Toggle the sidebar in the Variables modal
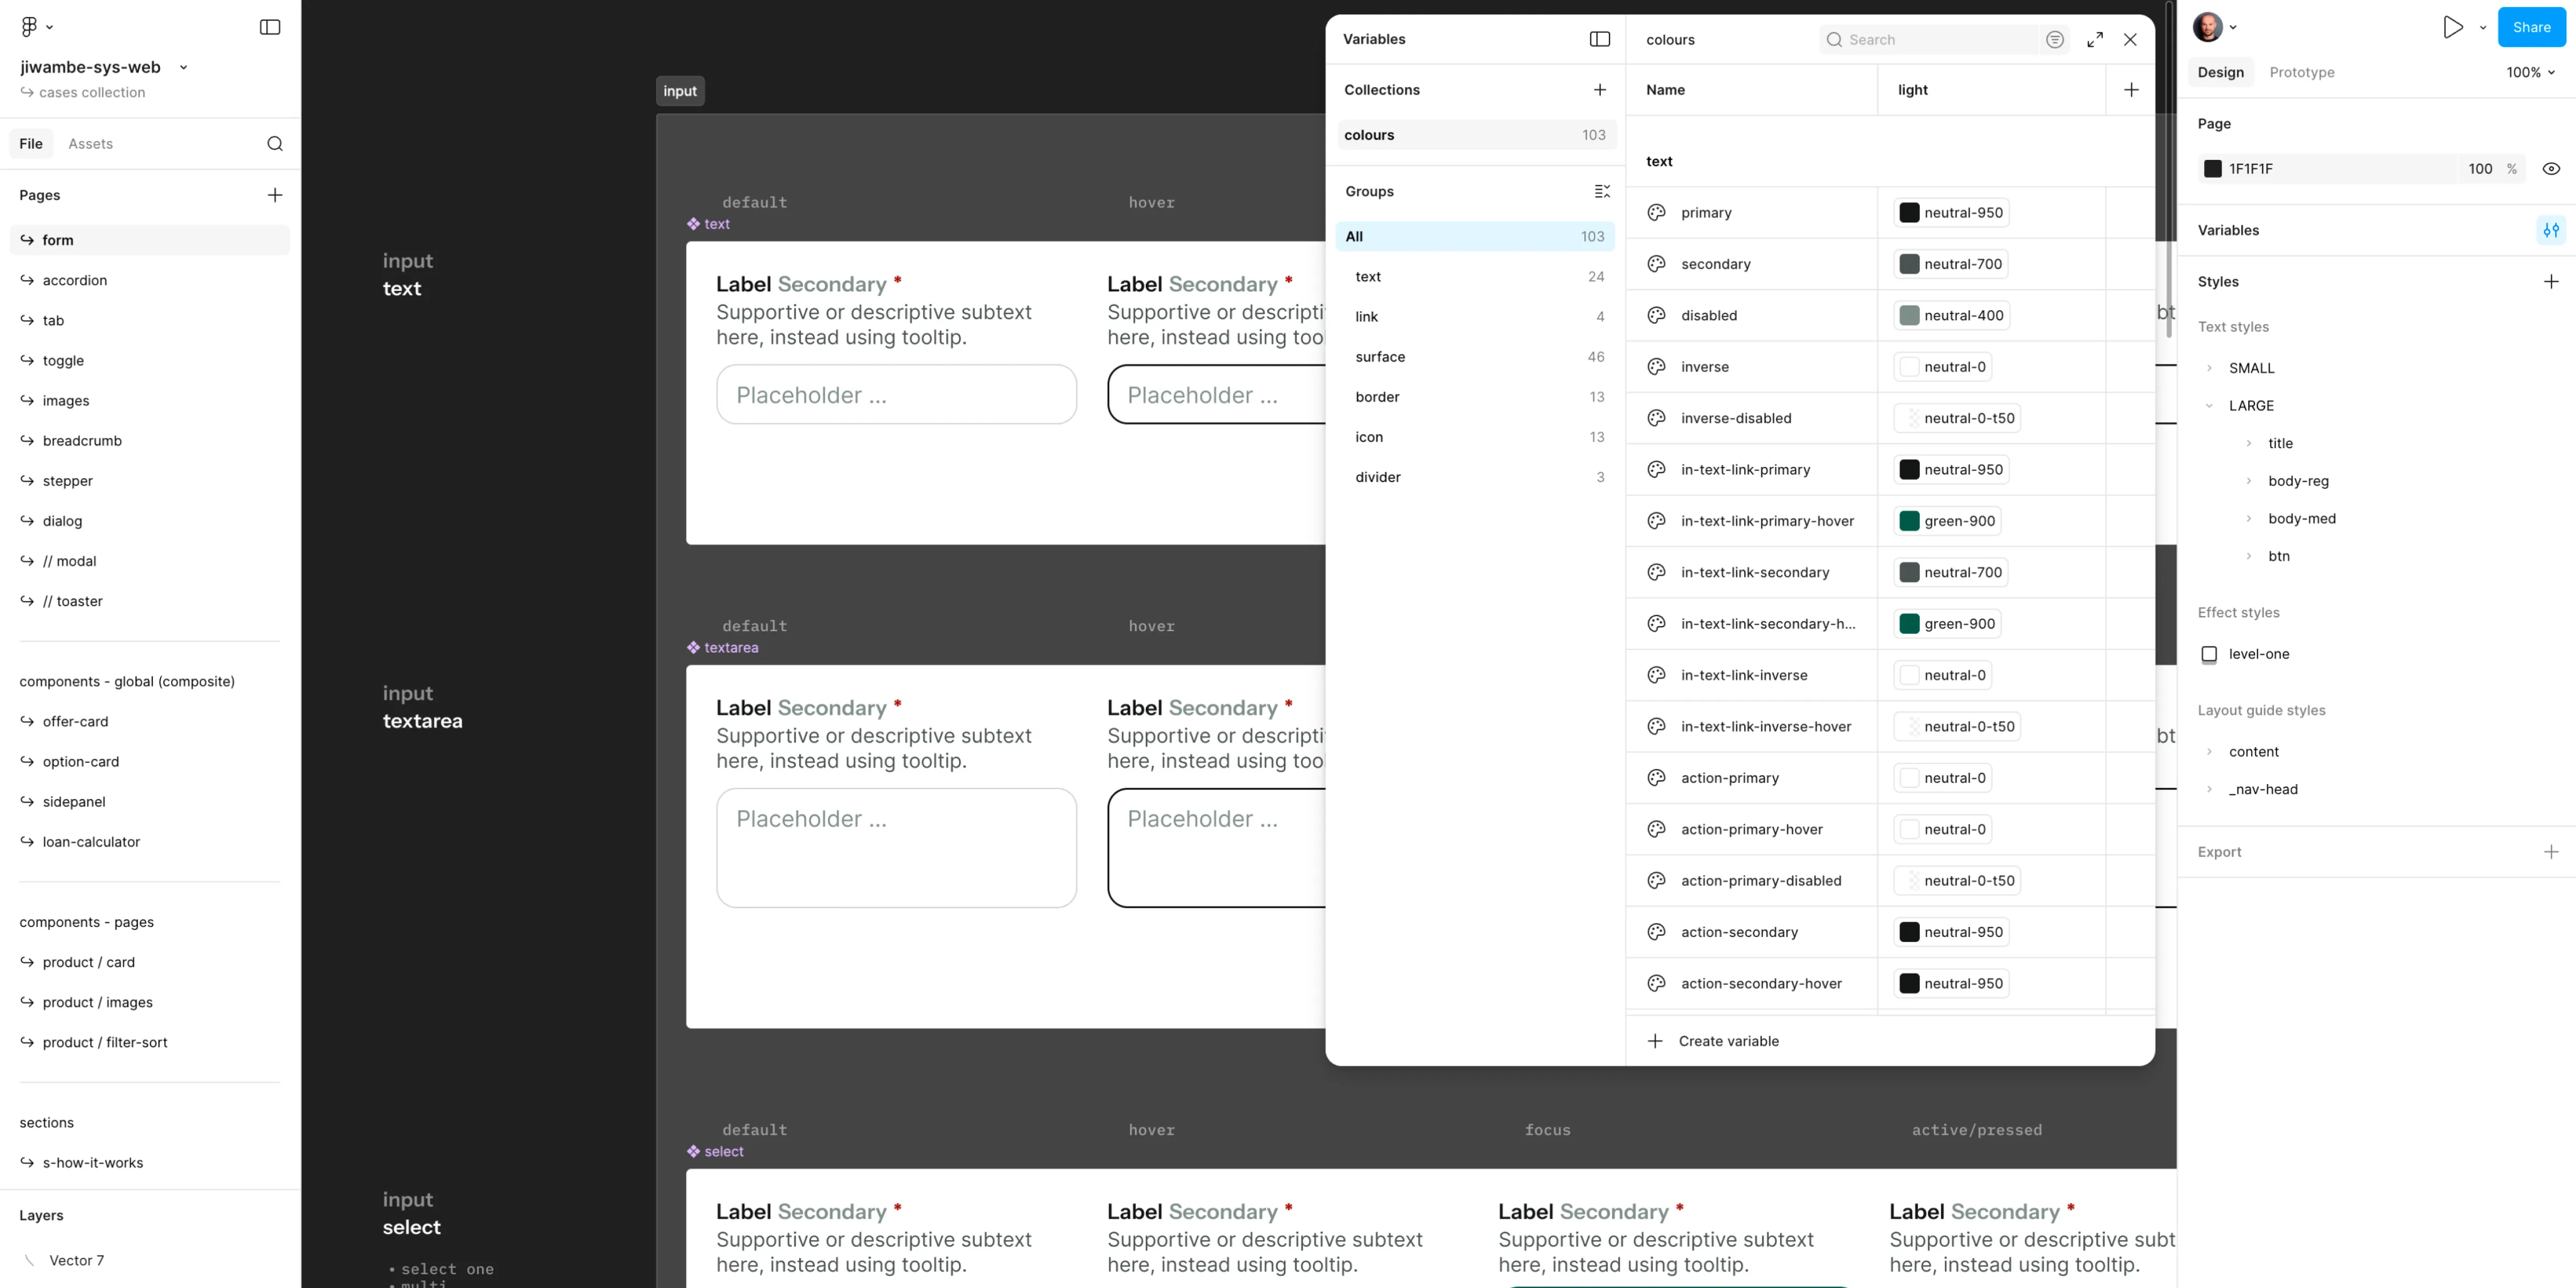Viewport: 2576px width, 1288px height. click(x=1599, y=39)
